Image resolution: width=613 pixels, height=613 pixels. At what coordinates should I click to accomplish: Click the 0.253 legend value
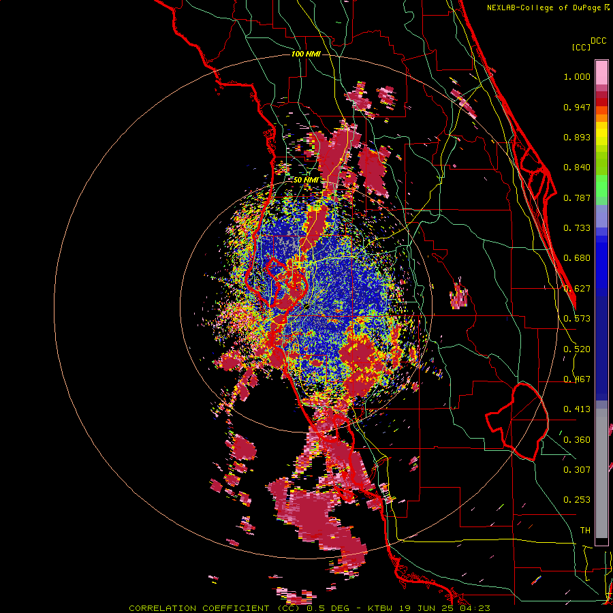[577, 500]
